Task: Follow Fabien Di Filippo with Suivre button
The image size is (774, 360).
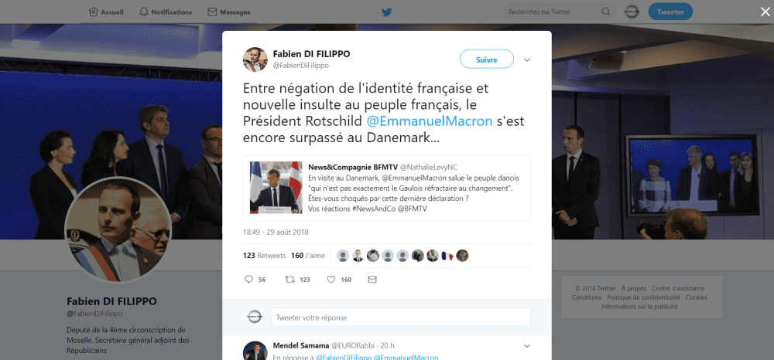Action: (487, 59)
